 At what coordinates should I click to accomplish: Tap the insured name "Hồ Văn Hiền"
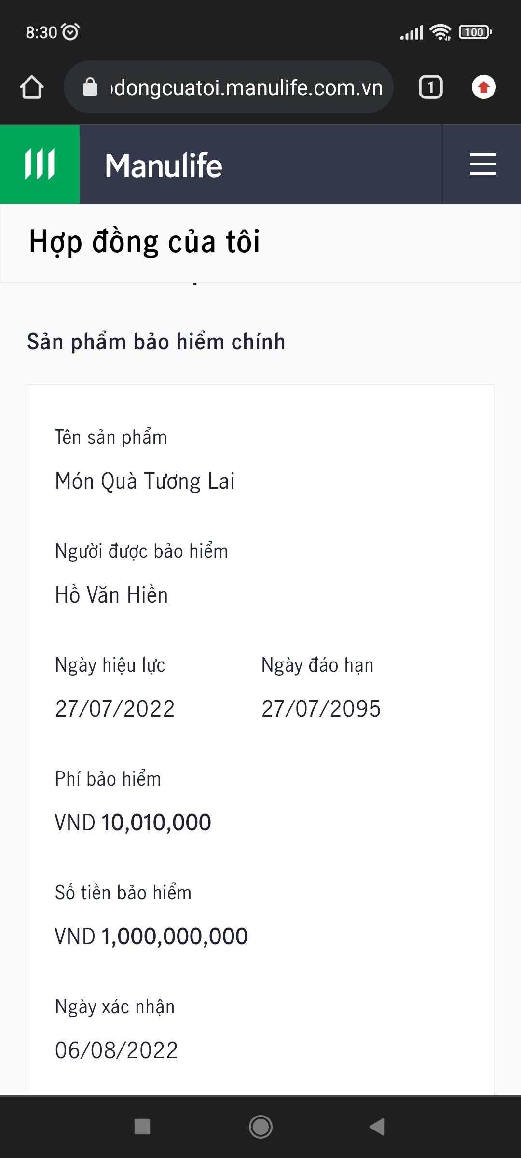pos(111,595)
